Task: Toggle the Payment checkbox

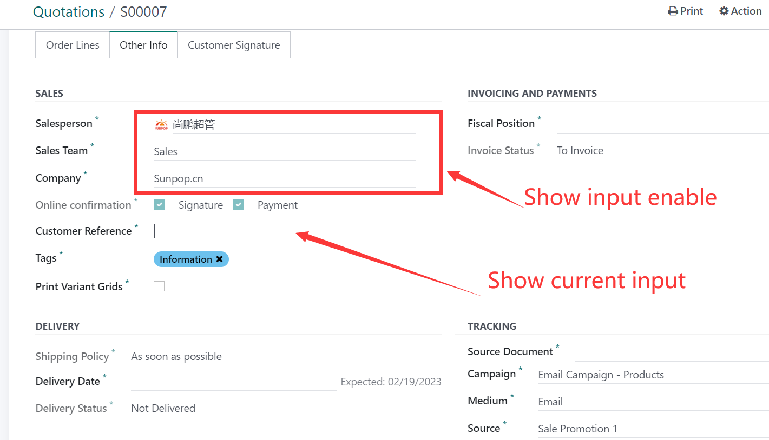Action: [x=238, y=205]
